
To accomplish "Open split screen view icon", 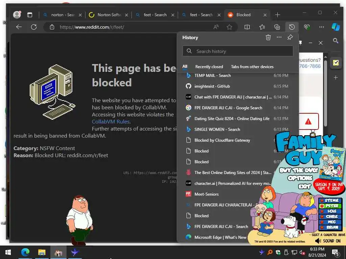I will click(247, 27).
